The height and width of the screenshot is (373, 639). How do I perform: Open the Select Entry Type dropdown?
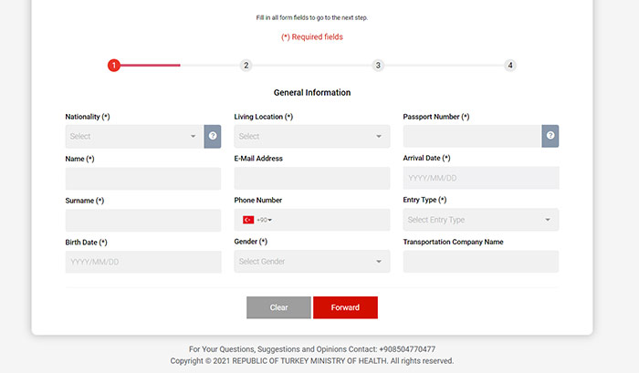(480, 220)
